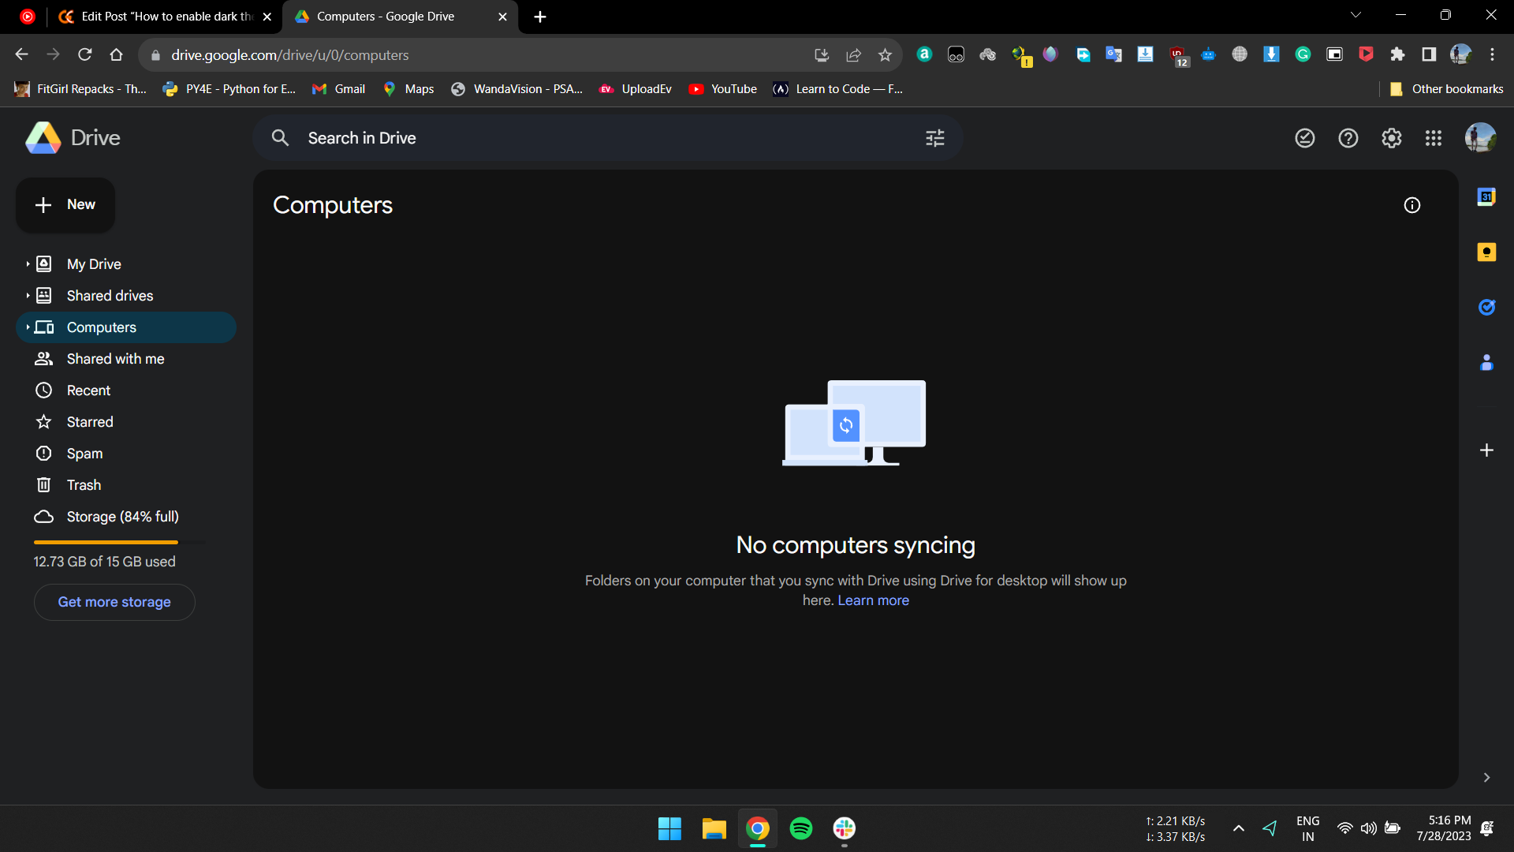
Task: Open Gmail bookmark
Action: [x=339, y=89]
